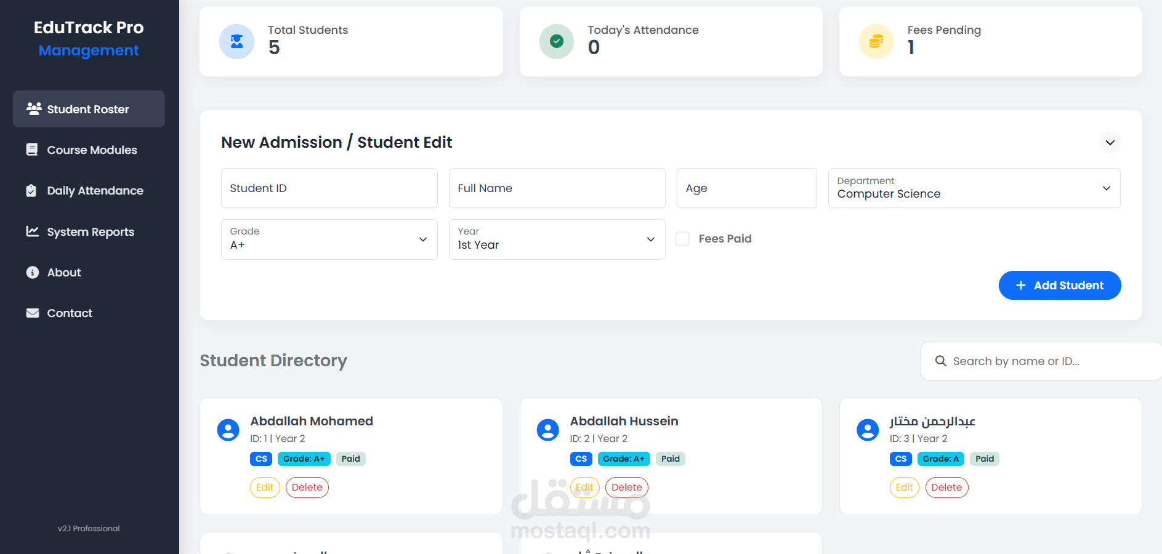Open System Reports via the chart icon

[32, 231]
